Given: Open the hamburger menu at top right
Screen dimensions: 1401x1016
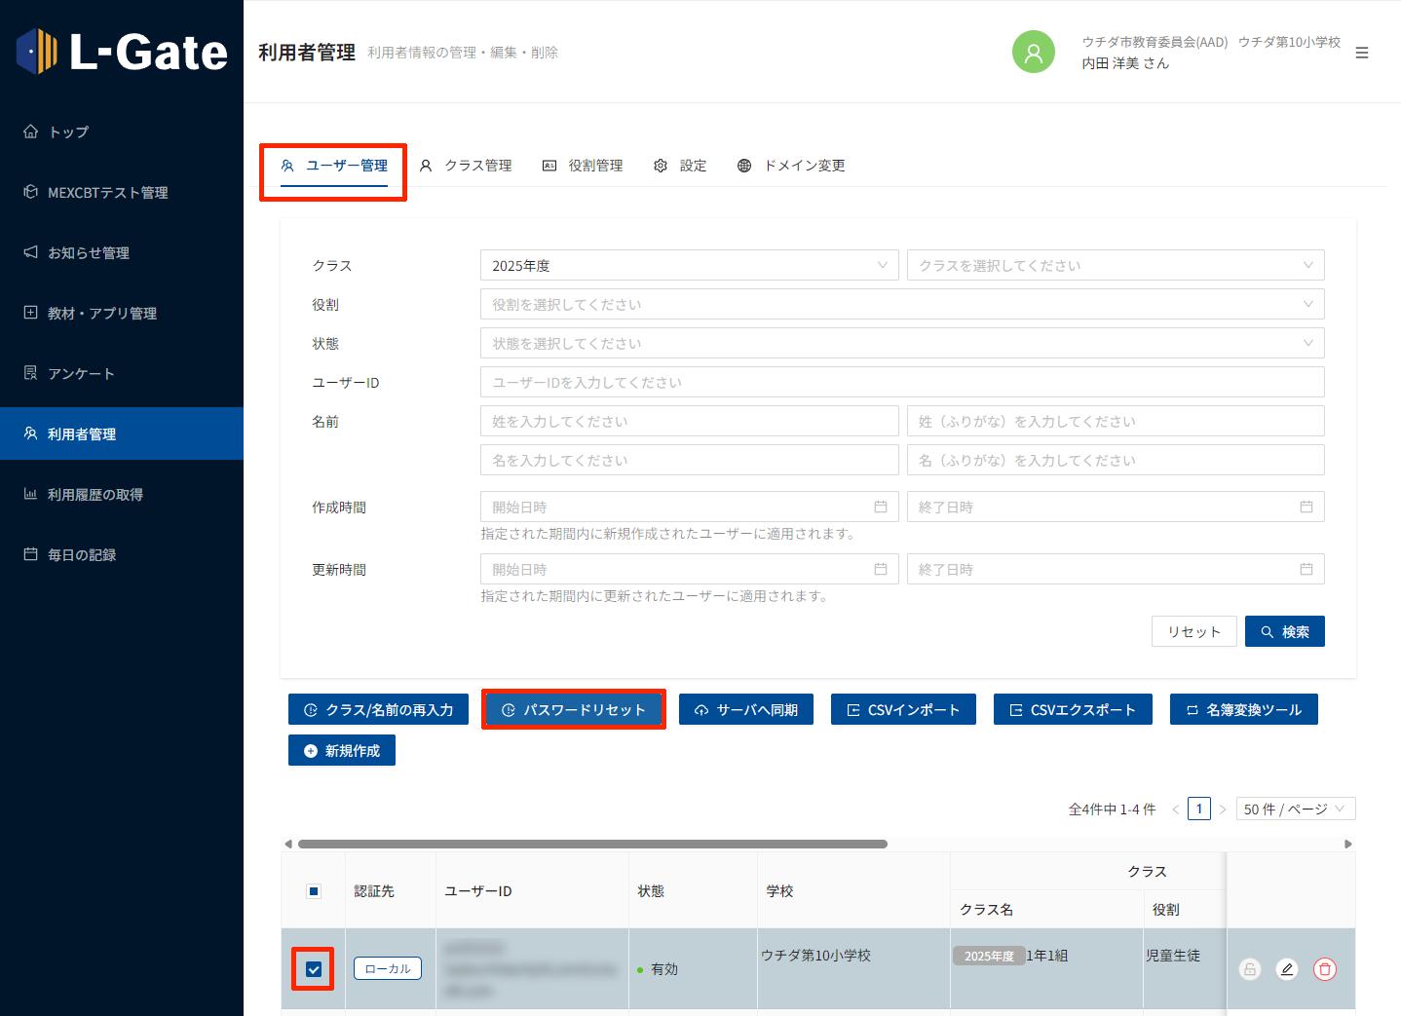Looking at the screenshot, I should pyautogui.click(x=1361, y=53).
